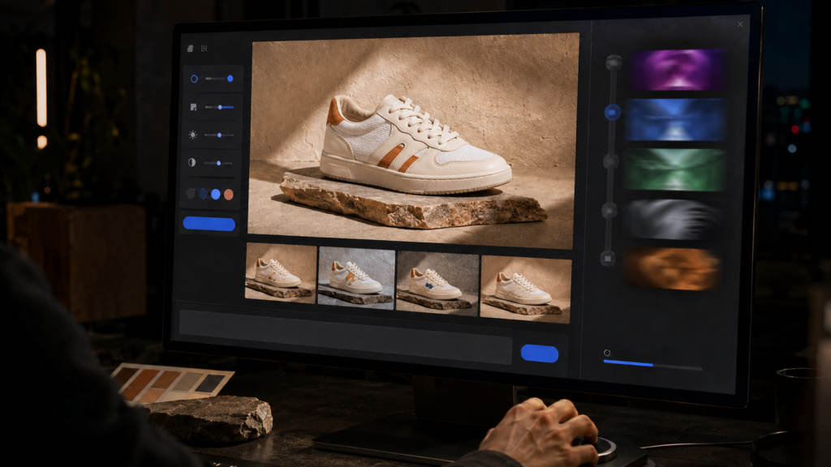Click the blue button beside the prompt bar
The width and height of the screenshot is (831, 467).
click(x=540, y=353)
